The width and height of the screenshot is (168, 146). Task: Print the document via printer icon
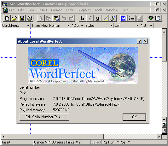30,18
